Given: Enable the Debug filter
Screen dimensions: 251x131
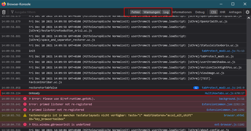Looking at the screenshot, I should tap(200, 12).
